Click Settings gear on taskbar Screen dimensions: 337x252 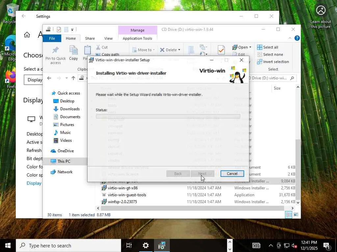tap(146, 245)
